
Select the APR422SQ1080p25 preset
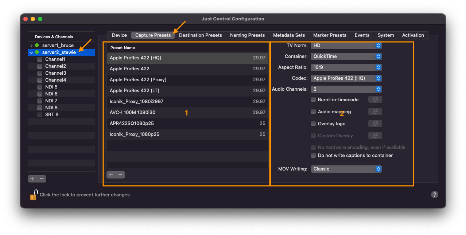click(x=187, y=124)
